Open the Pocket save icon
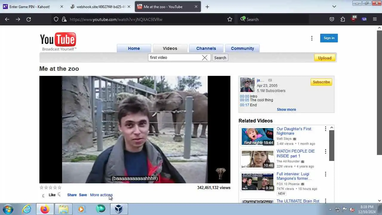This screenshot has height=215, width=382. click(332, 19)
